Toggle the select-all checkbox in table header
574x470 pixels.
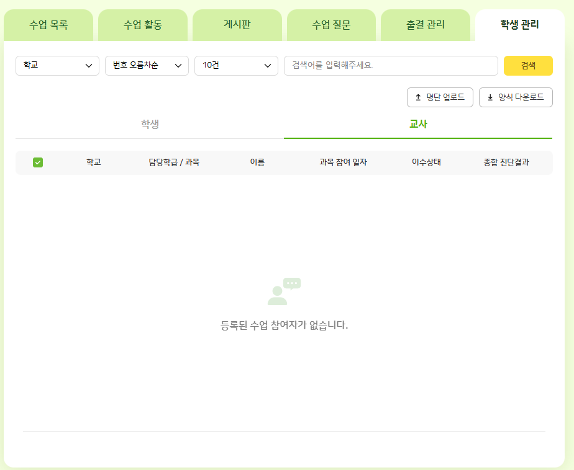tap(38, 162)
